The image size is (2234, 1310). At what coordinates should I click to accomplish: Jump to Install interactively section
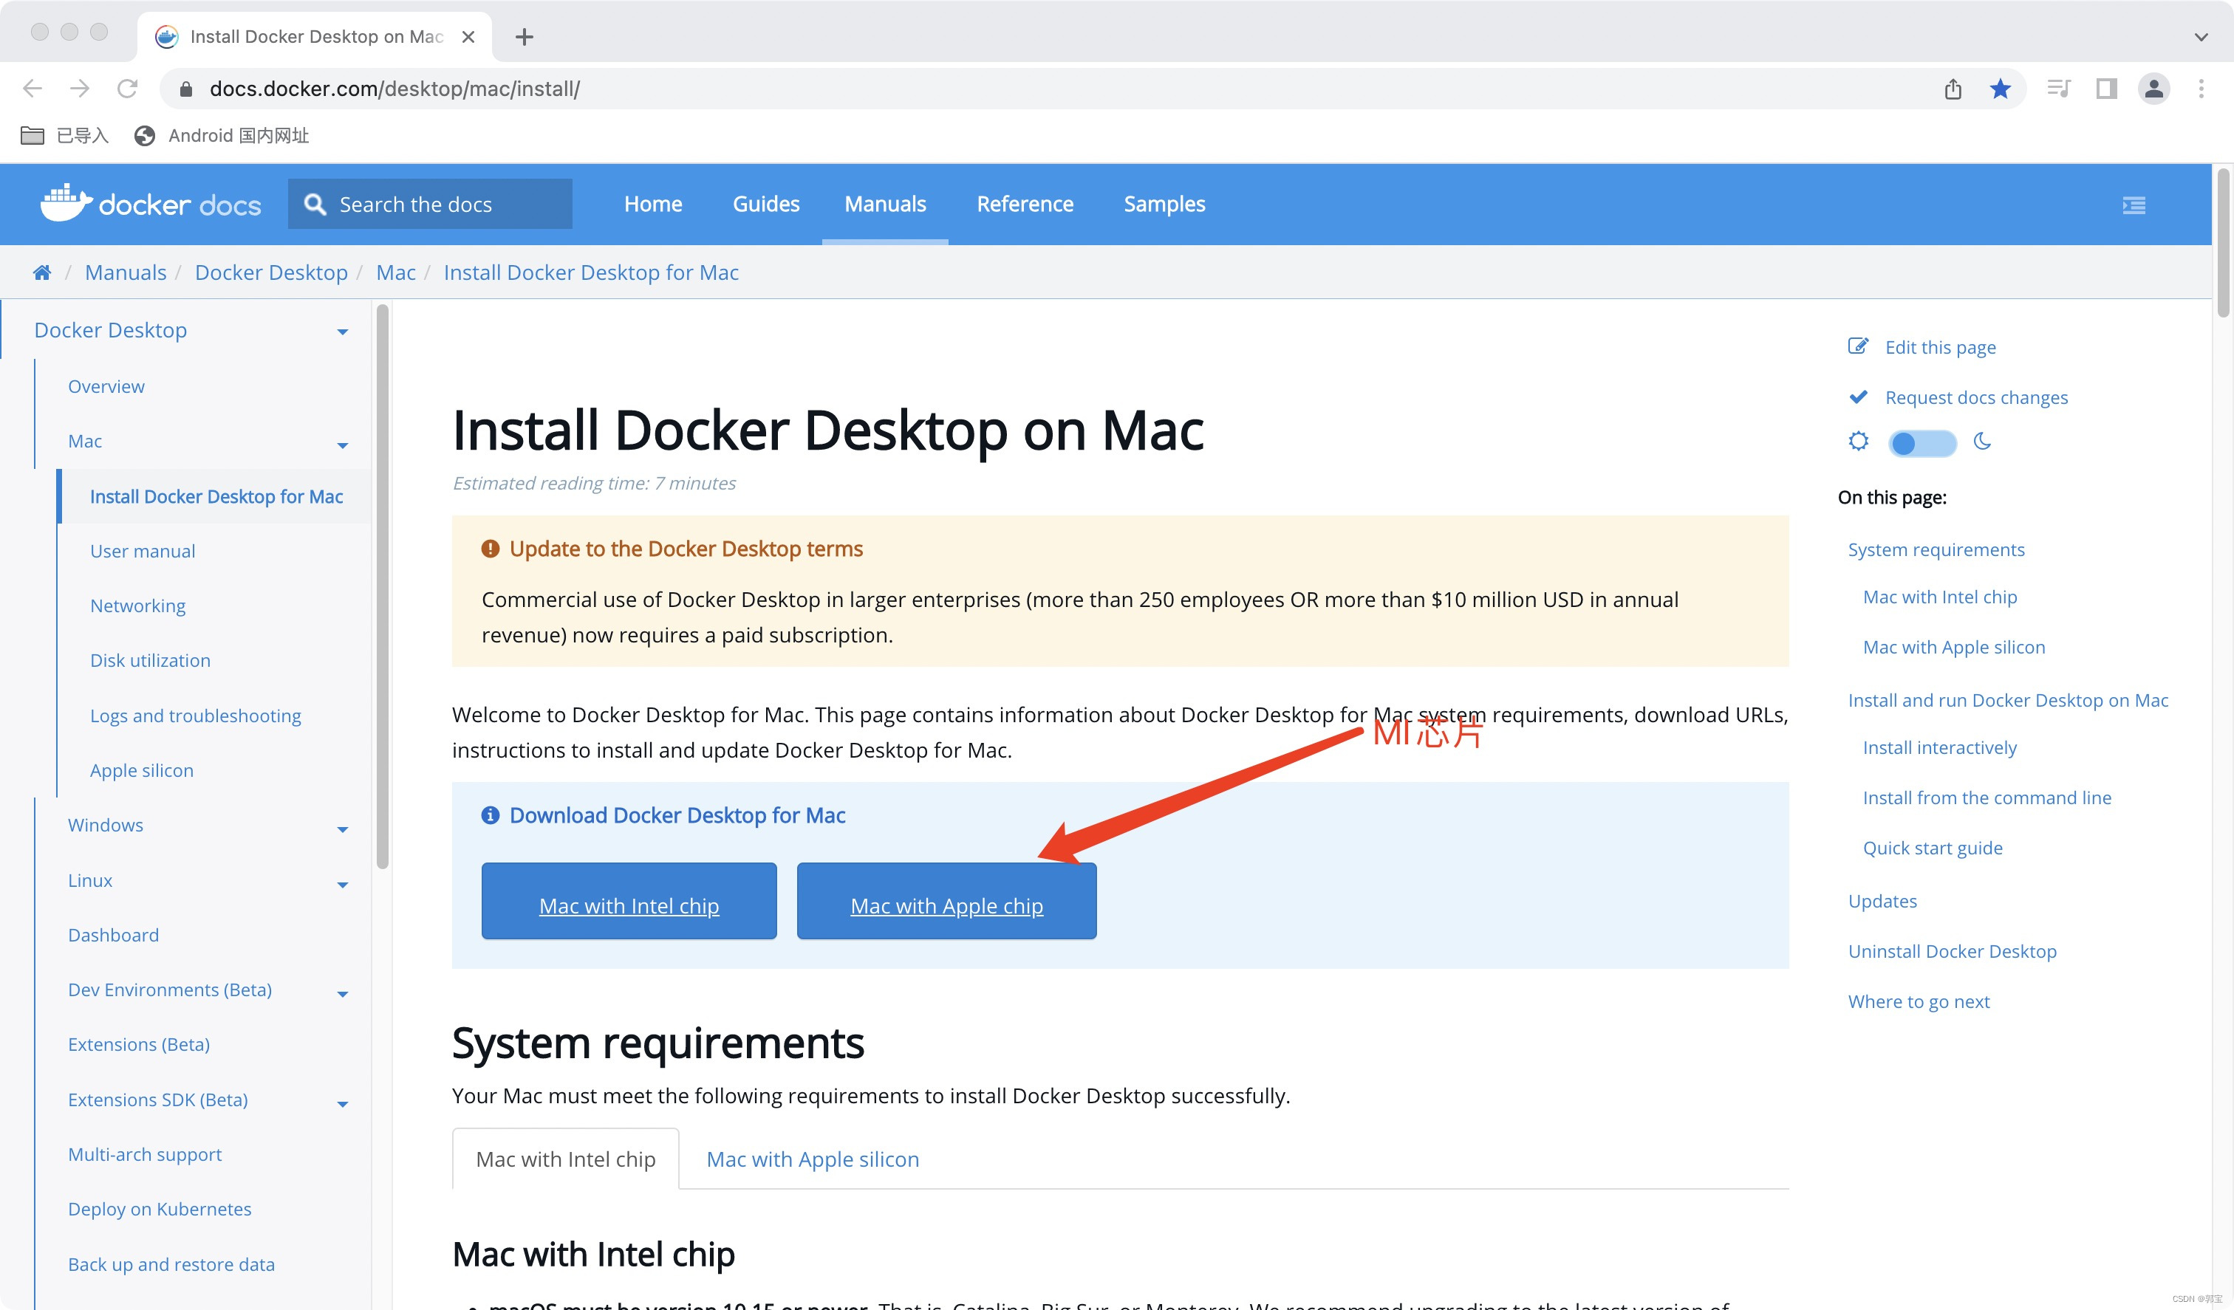1940,747
